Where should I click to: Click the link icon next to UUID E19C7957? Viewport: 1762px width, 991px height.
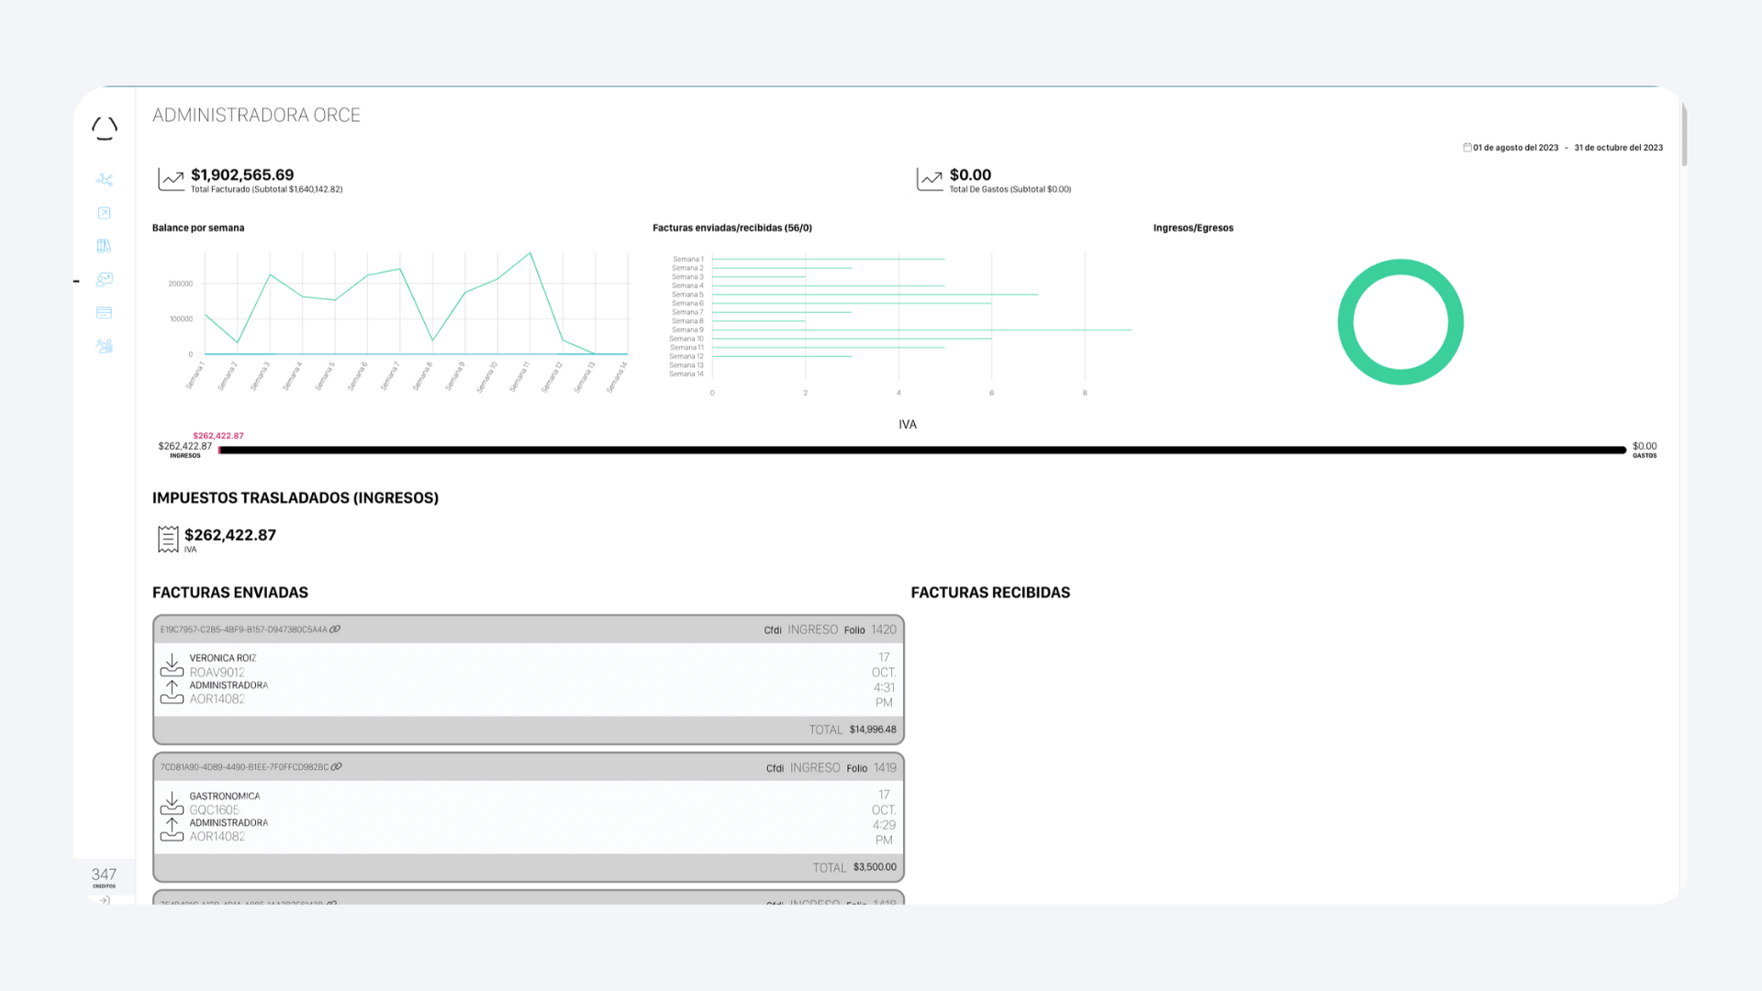coord(335,629)
